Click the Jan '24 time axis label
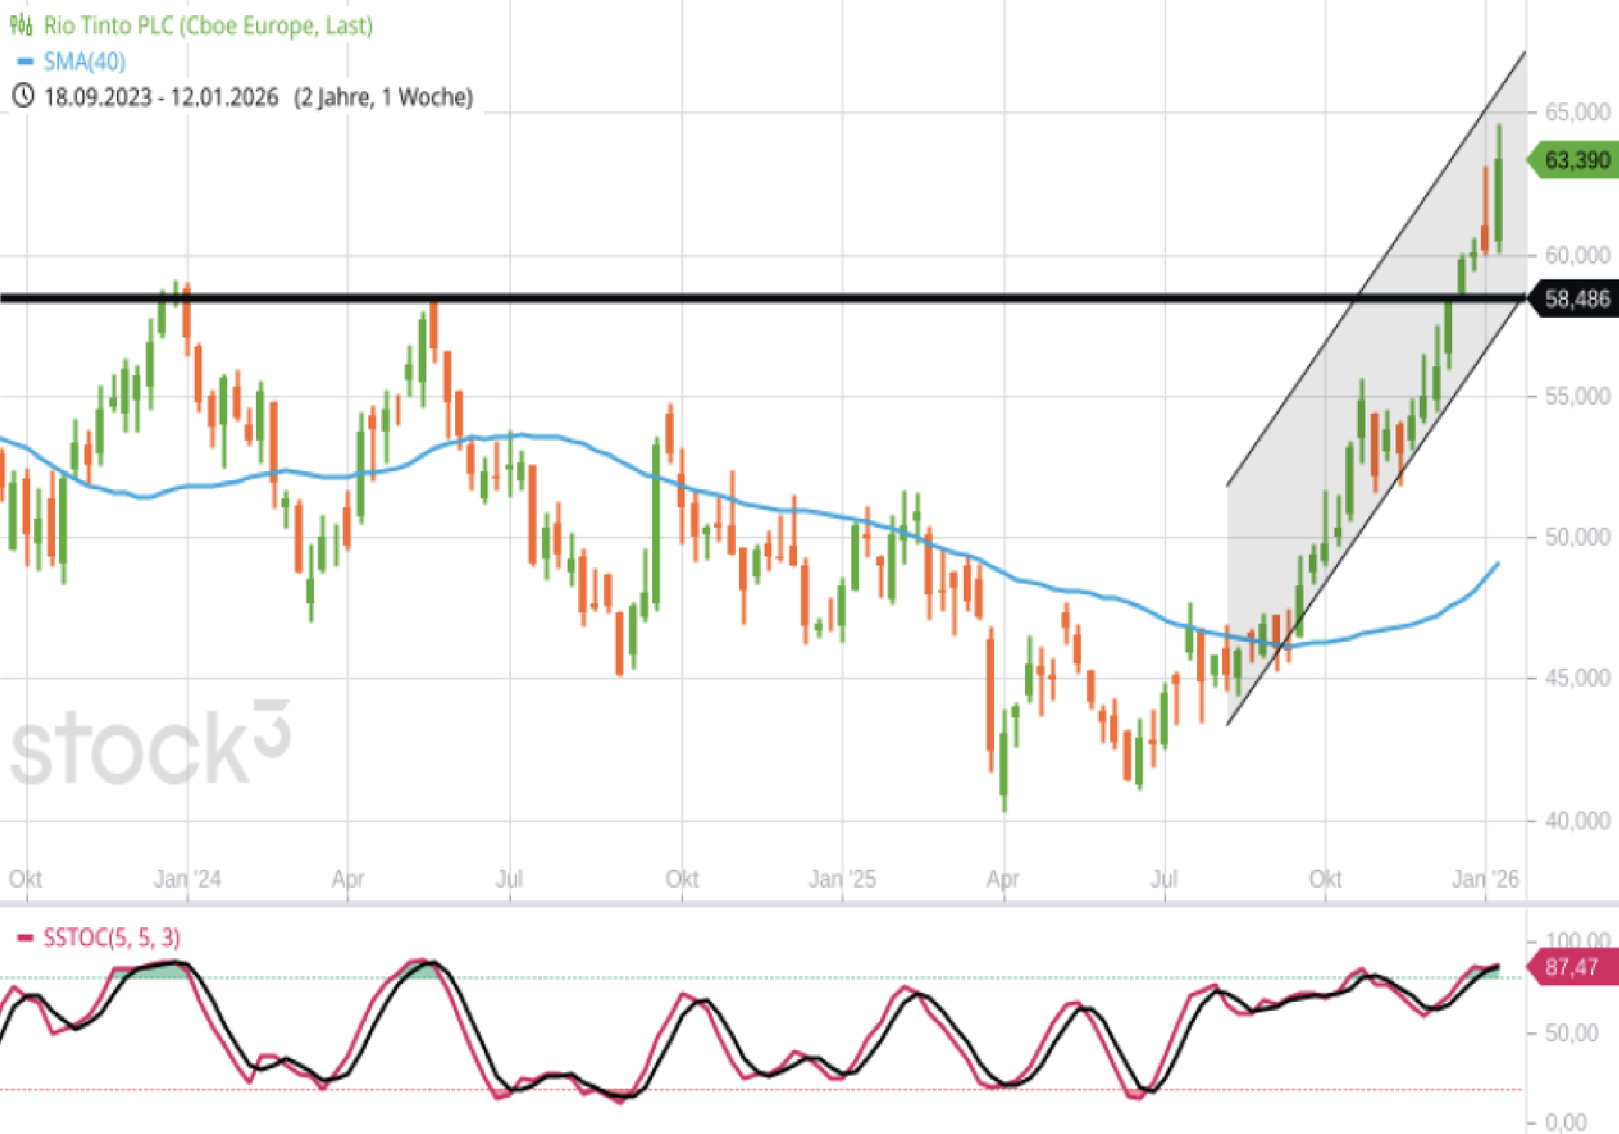Viewport: 1619px width, 1134px height. click(187, 880)
